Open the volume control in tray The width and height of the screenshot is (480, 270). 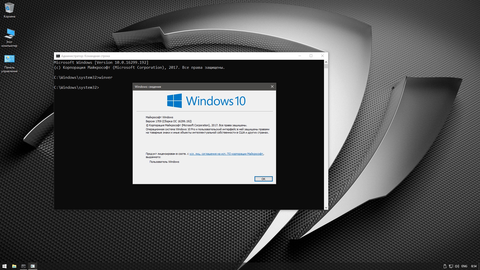(x=457, y=266)
